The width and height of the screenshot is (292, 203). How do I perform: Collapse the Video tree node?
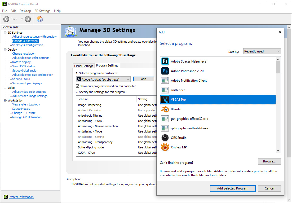click(x=5, y=88)
